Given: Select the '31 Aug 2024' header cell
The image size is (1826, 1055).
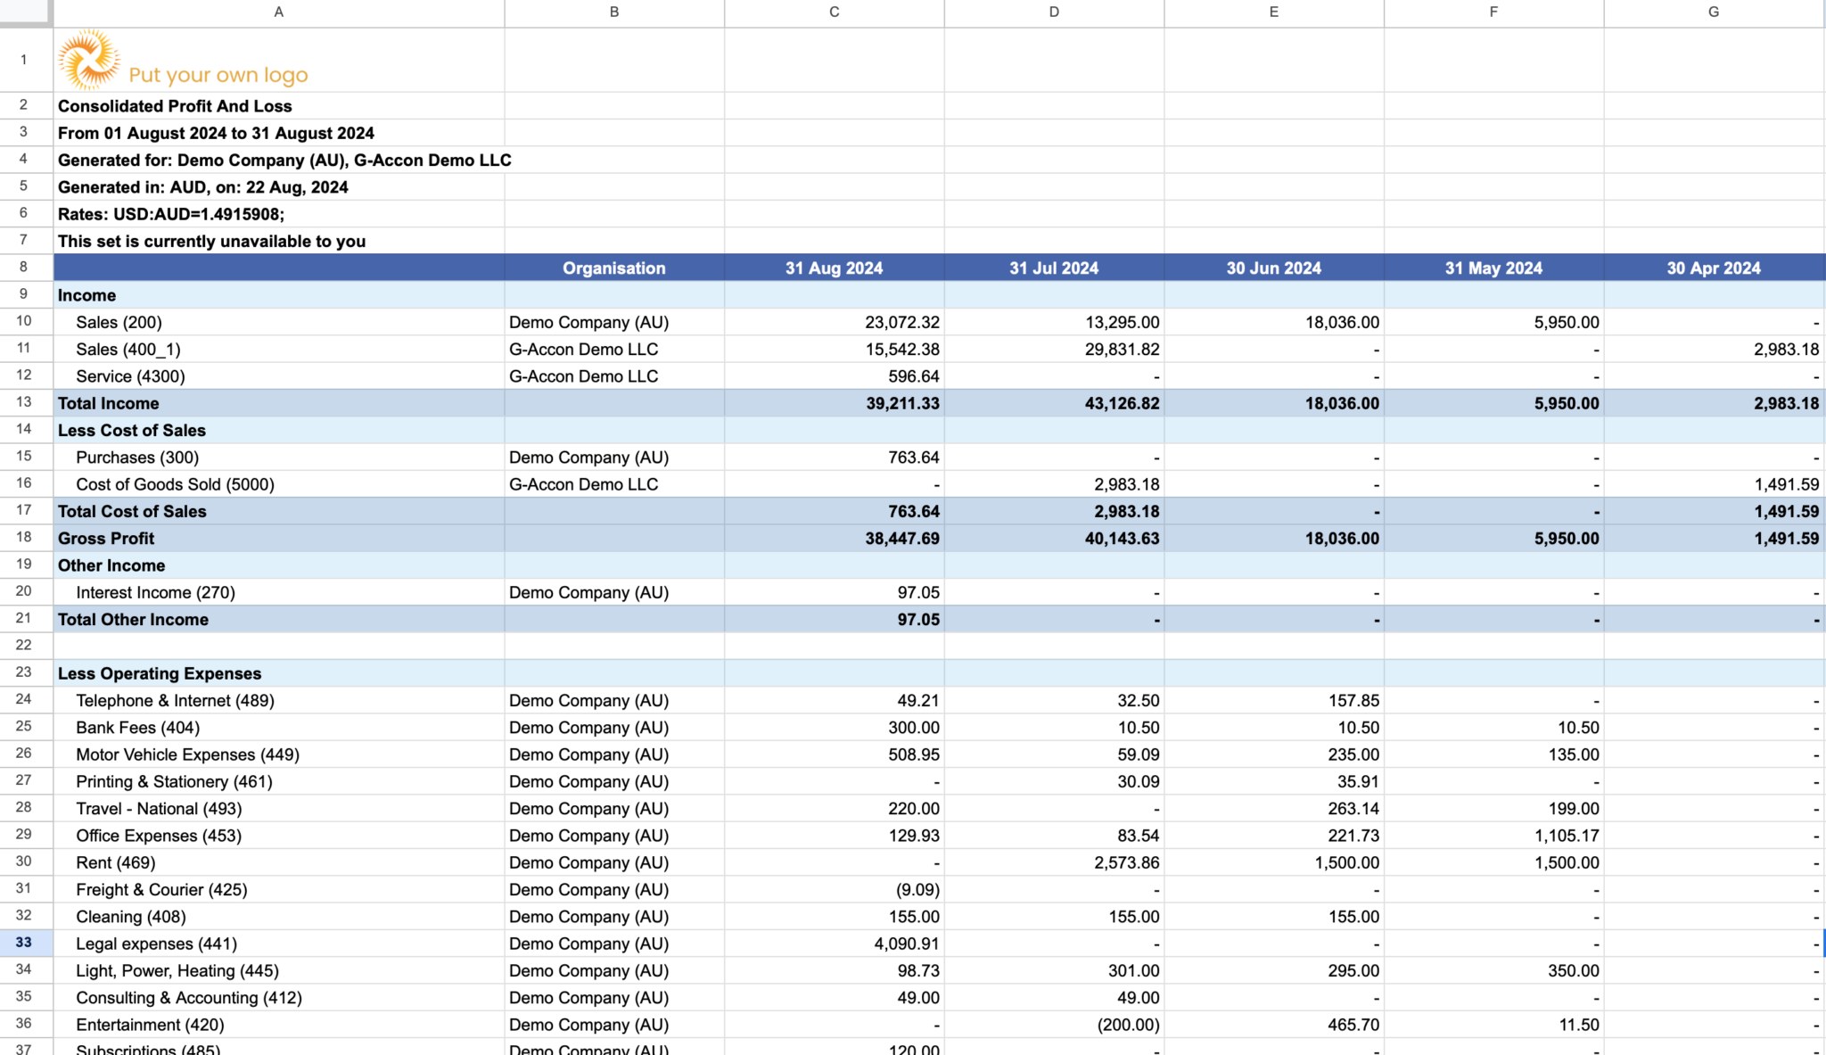Looking at the screenshot, I should coord(835,268).
